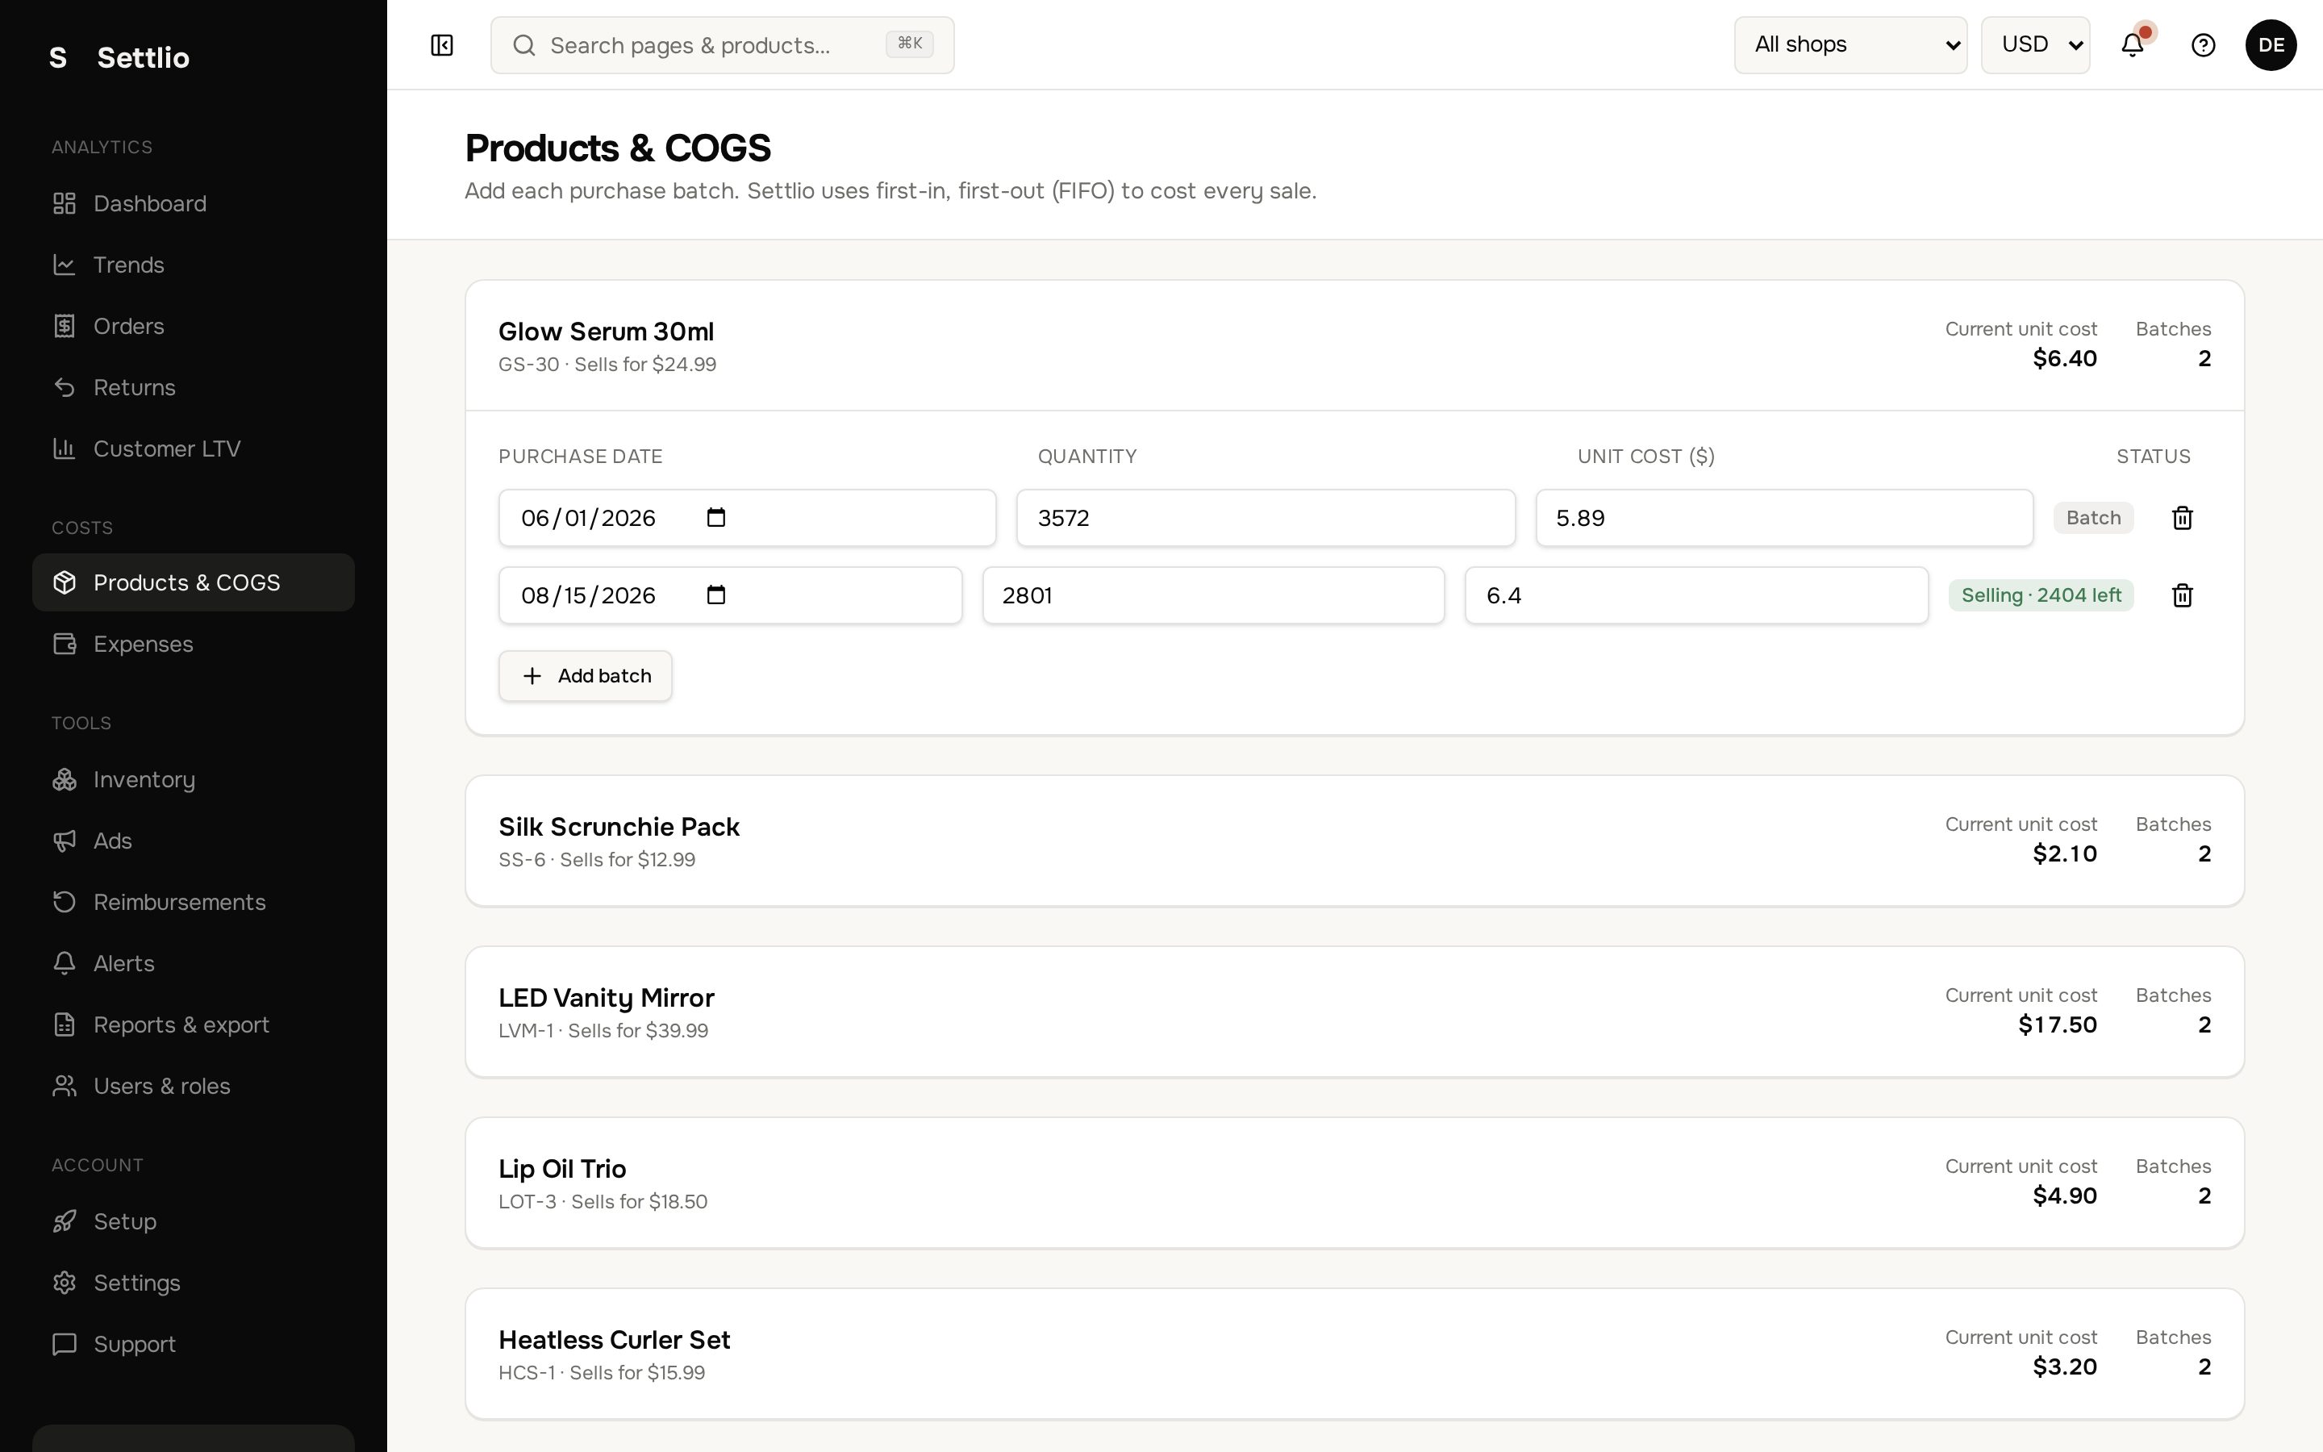This screenshot has height=1452, width=2323.
Task: Click the Expenses wallet icon
Action: coord(65,645)
